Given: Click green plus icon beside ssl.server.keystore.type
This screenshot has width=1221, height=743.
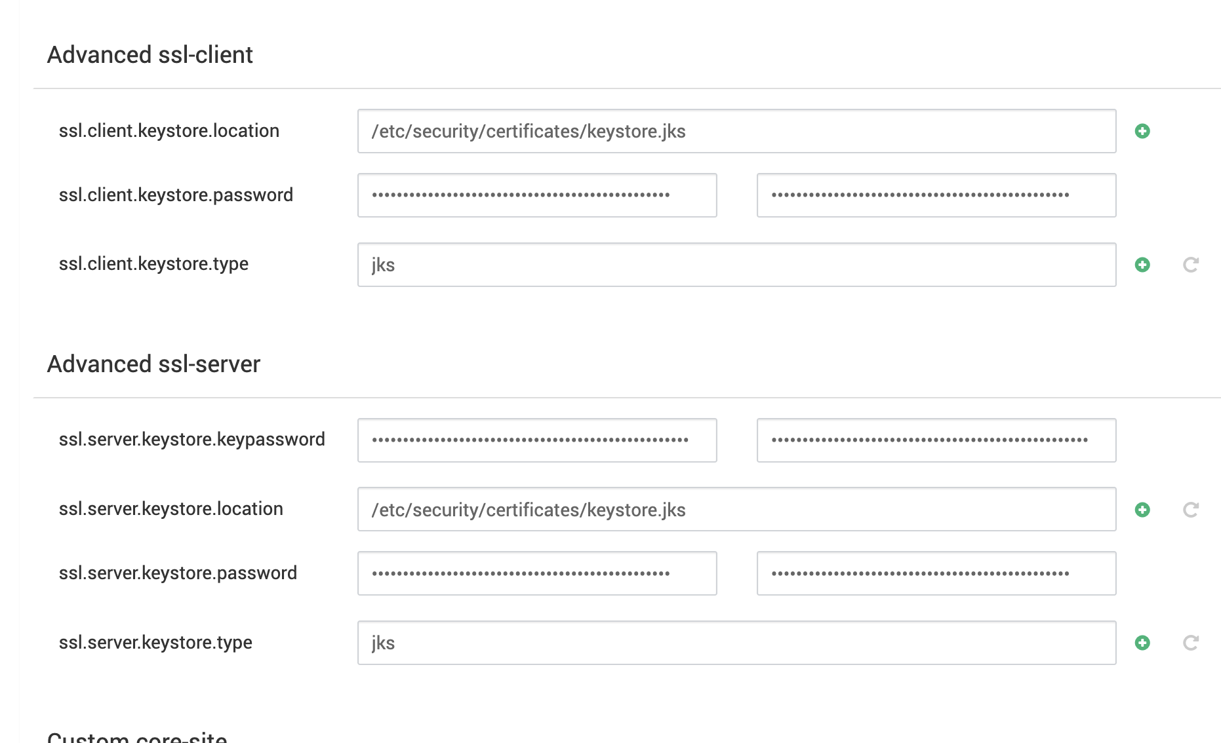Looking at the screenshot, I should pyautogui.click(x=1142, y=643).
